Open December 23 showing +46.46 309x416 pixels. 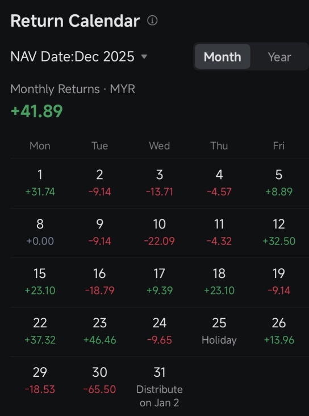[x=100, y=331]
